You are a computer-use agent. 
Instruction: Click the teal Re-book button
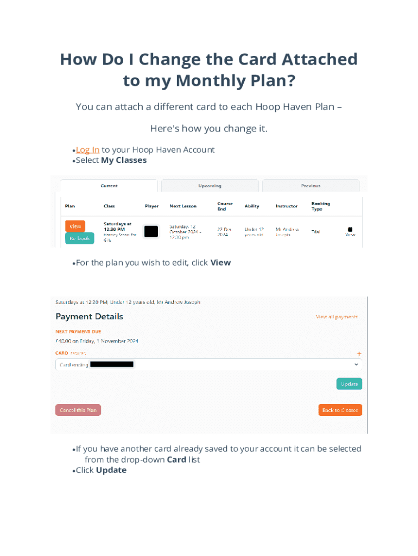click(x=79, y=238)
